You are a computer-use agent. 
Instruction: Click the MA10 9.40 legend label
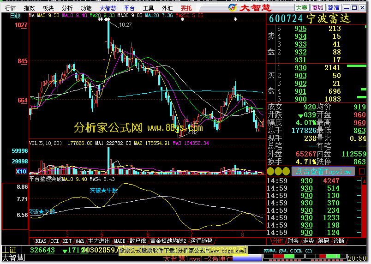pyautogui.click(x=74, y=15)
